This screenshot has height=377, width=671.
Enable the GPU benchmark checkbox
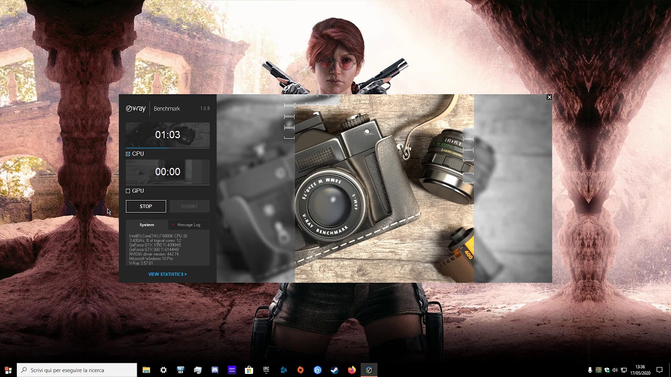128,191
